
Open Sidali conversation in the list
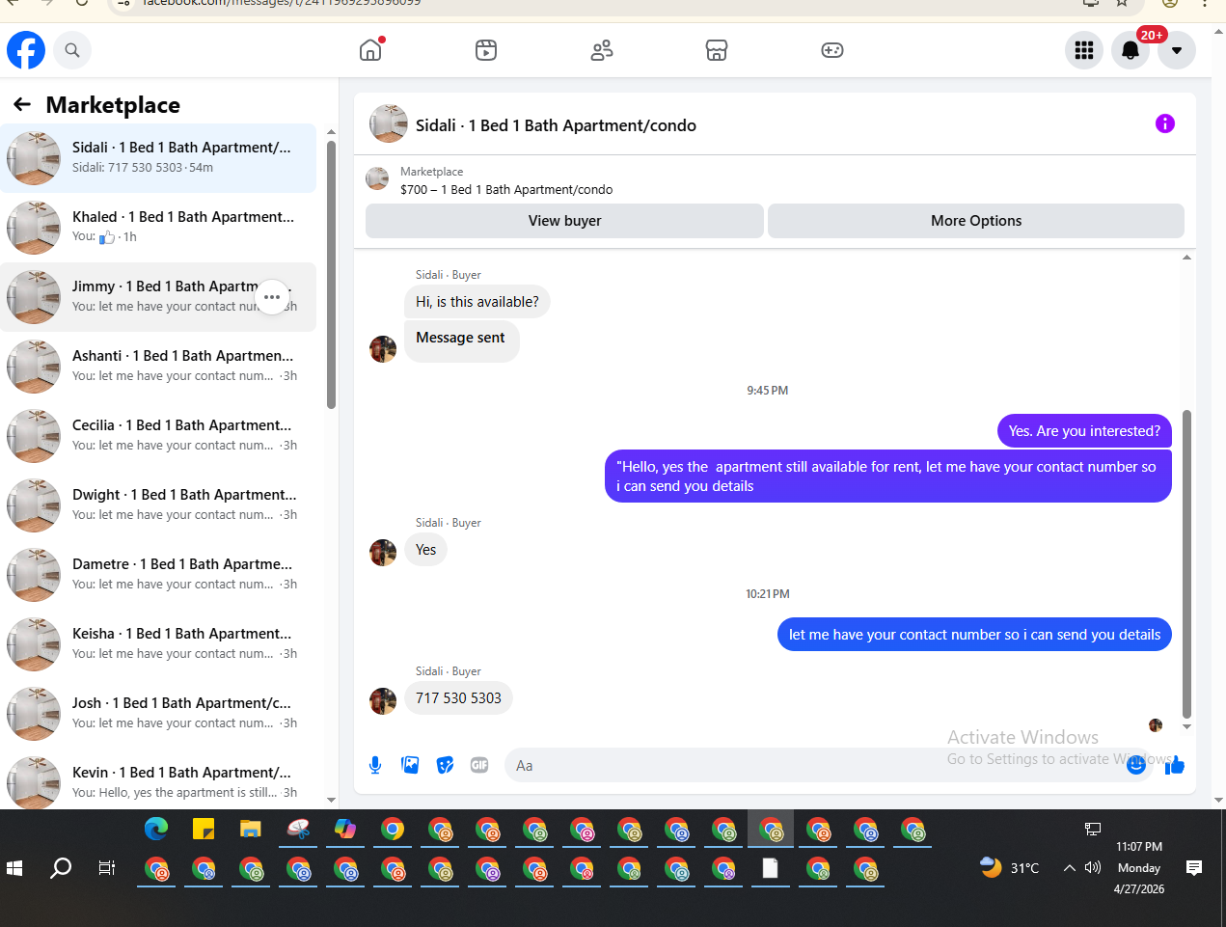click(158, 158)
